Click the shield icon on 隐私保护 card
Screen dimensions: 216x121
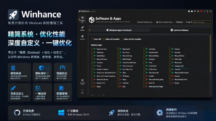pos(41,68)
